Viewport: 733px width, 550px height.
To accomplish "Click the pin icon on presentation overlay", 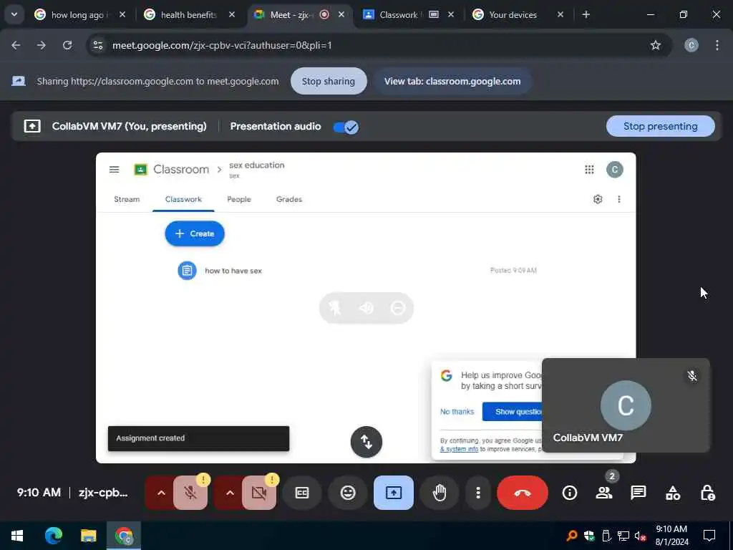I will point(335,308).
